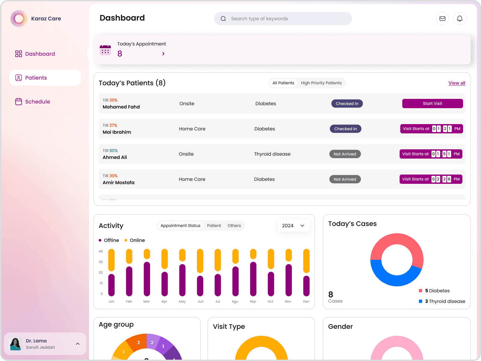Image resolution: width=481 pixels, height=361 pixels.
Task: Open Today's Appointment arrow chevron
Action: coord(163,54)
